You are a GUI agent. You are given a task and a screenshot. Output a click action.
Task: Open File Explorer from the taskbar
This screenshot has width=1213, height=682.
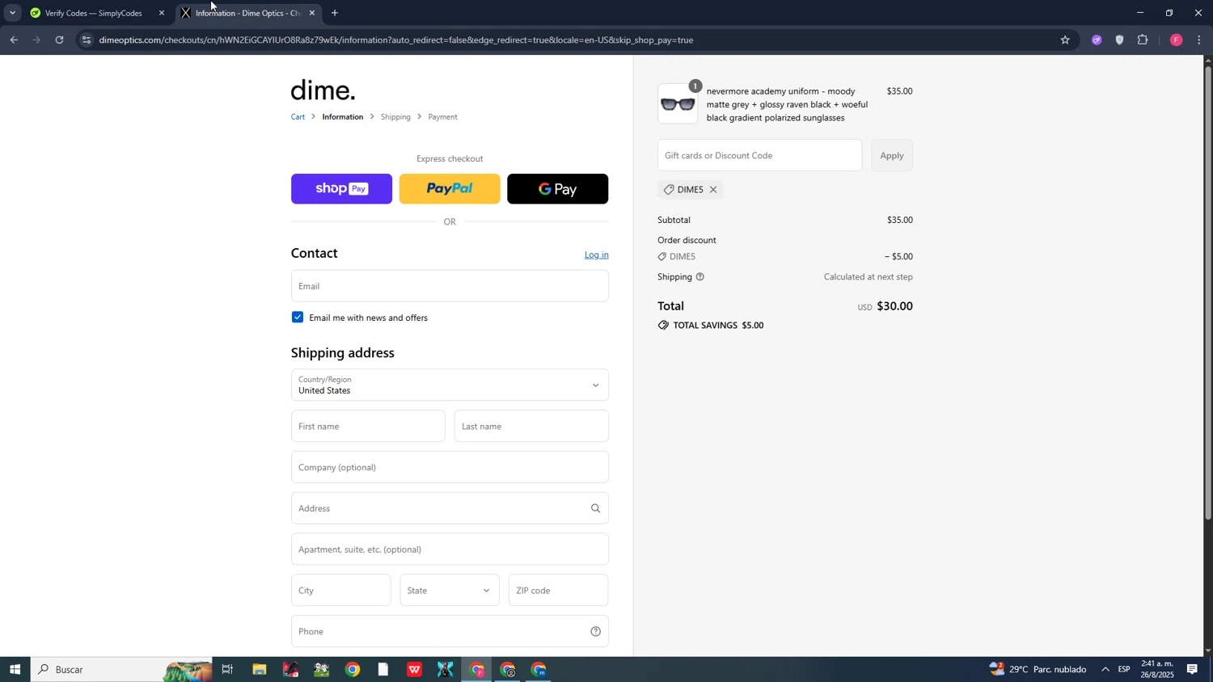[x=259, y=670]
